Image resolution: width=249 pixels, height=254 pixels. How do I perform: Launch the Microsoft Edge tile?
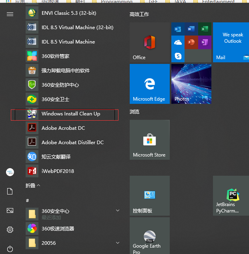coord(150,84)
